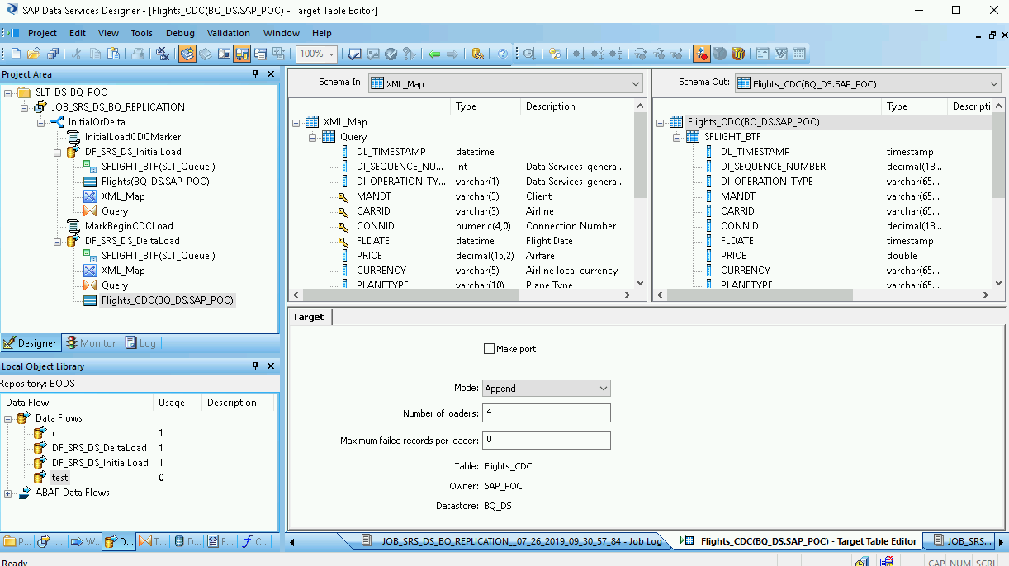The width and height of the screenshot is (1009, 566).
Task: Click the Save All toolbar icon
Action: click(53, 54)
